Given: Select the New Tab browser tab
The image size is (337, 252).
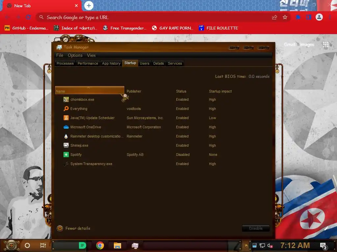Looking at the screenshot, I should click(x=41, y=6).
